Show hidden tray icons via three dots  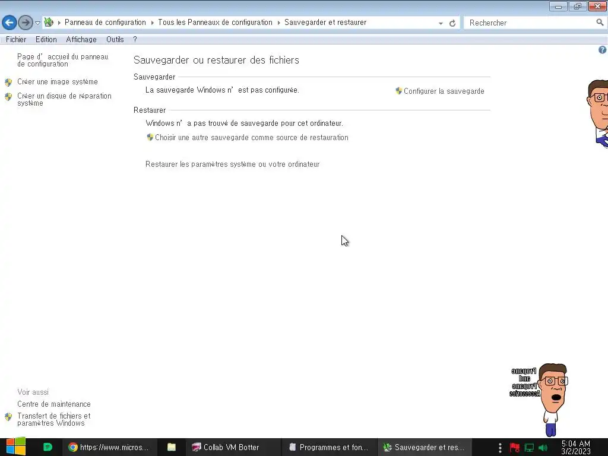(x=500, y=448)
